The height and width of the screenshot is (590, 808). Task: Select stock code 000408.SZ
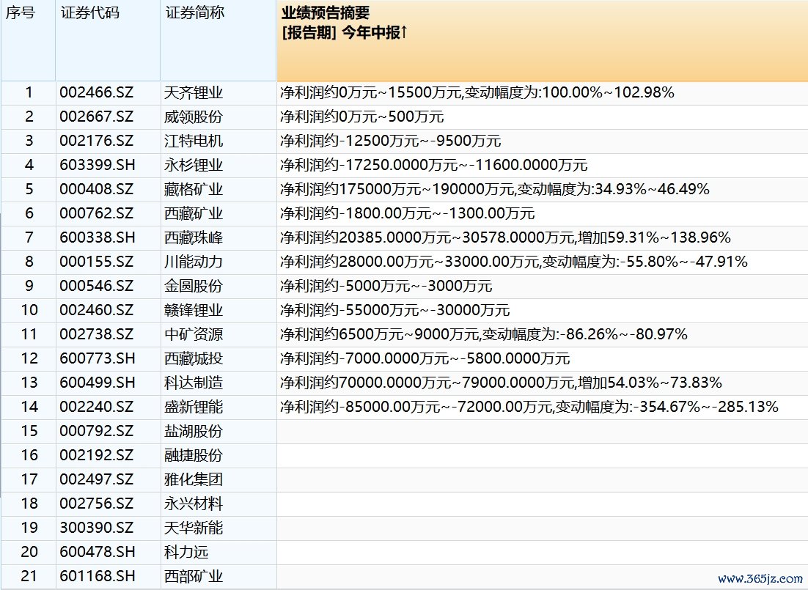point(96,190)
